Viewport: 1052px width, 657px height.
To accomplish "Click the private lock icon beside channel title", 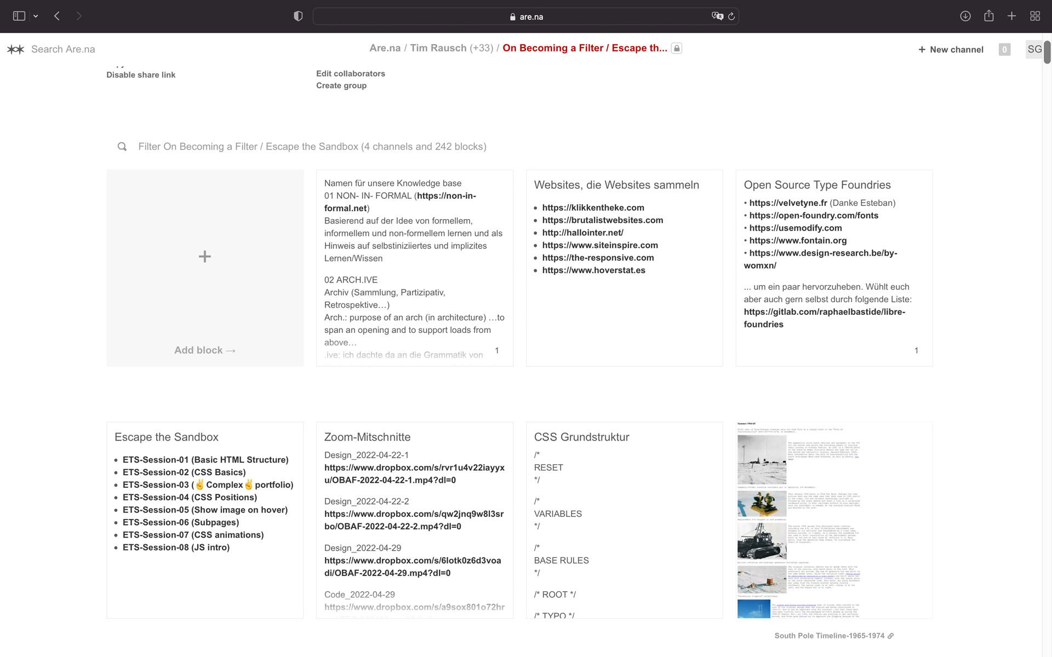I will pyautogui.click(x=677, y=48).
